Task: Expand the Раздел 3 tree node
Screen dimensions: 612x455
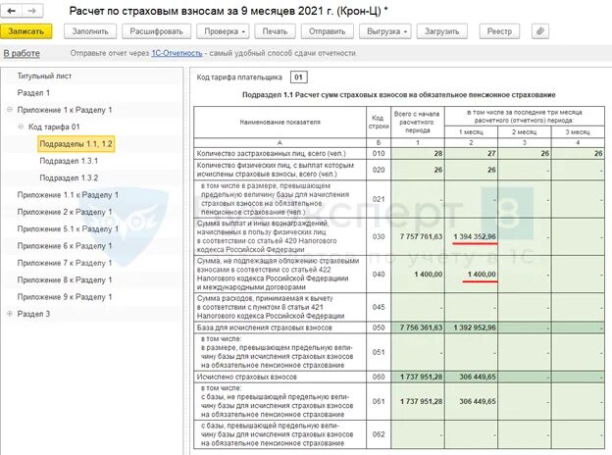Action: click(x=10, y=314)
